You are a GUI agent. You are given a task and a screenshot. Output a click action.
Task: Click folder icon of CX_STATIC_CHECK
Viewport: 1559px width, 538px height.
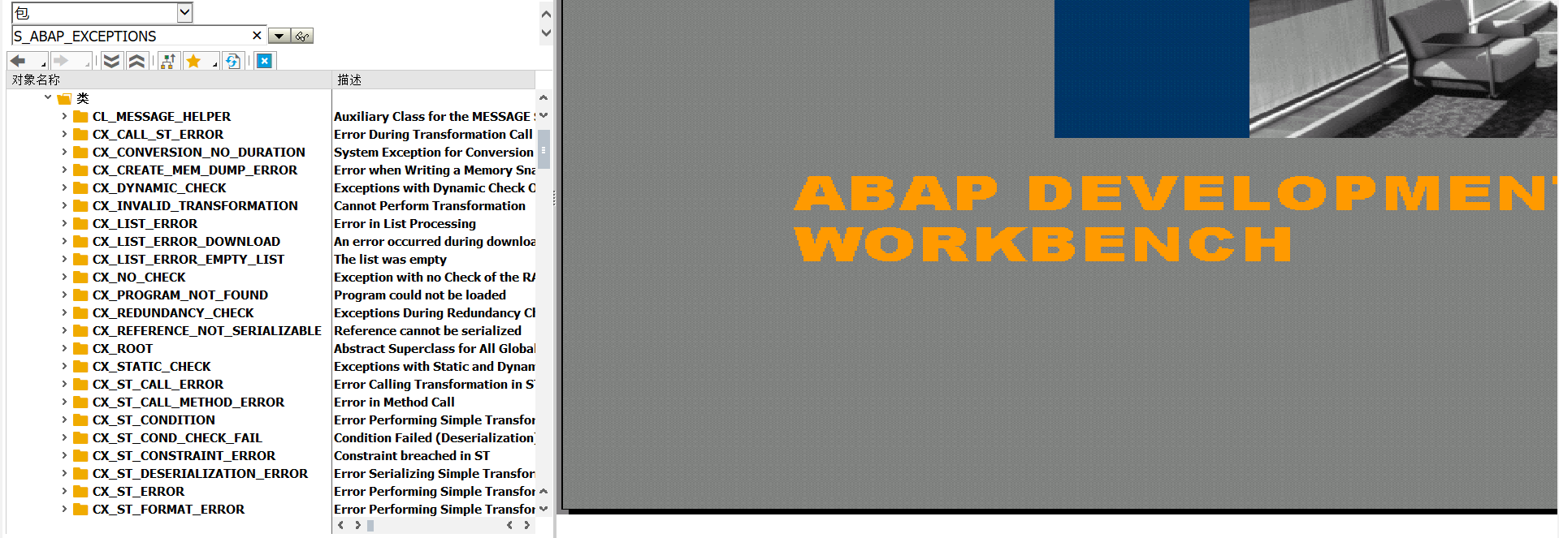click(x=80, y=366)
